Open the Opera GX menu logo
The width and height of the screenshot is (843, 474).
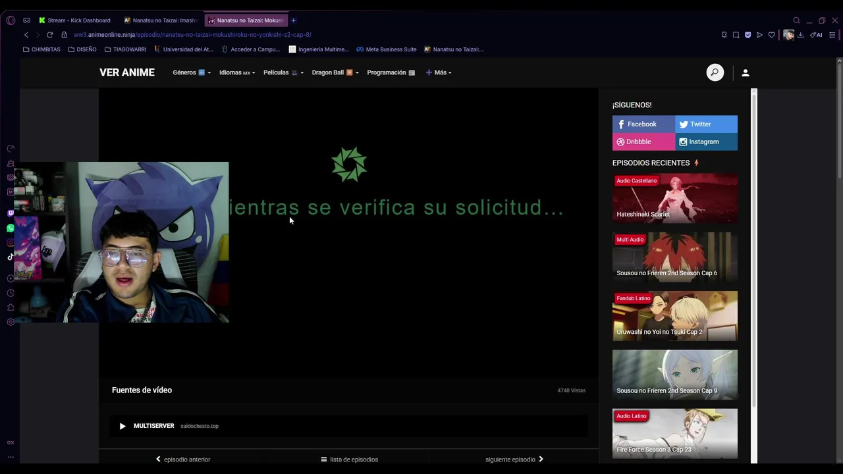(11, 20)
